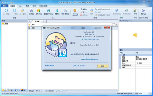Viewport: 153px width, 96px height.
Task: Click the small tab next to main document tab
Action: click(x=44, y=21)
